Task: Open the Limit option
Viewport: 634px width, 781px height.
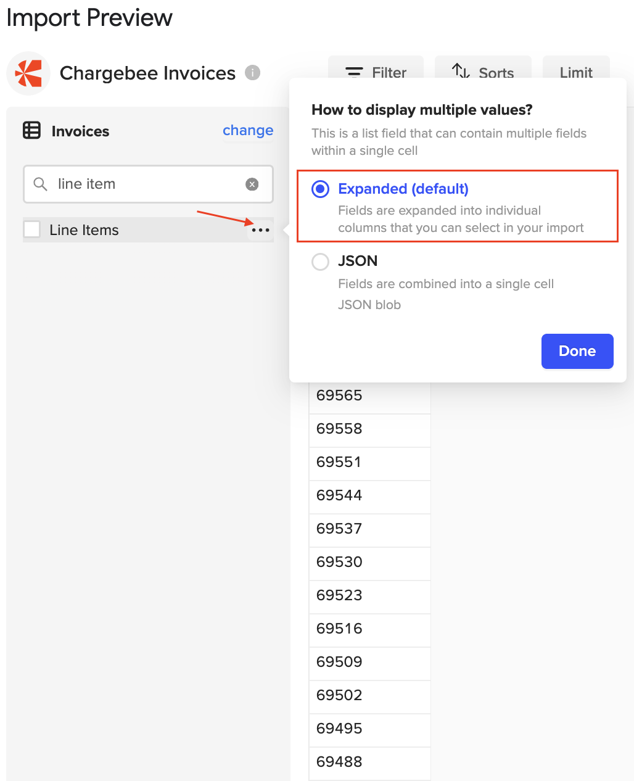Action: (x=576, y=73)
